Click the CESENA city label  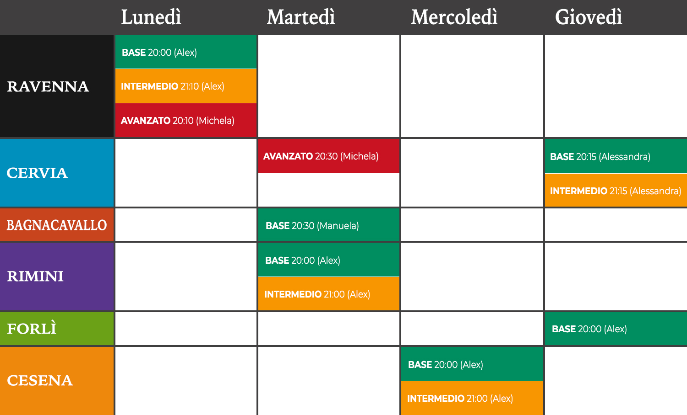click(x=40, y=380)
